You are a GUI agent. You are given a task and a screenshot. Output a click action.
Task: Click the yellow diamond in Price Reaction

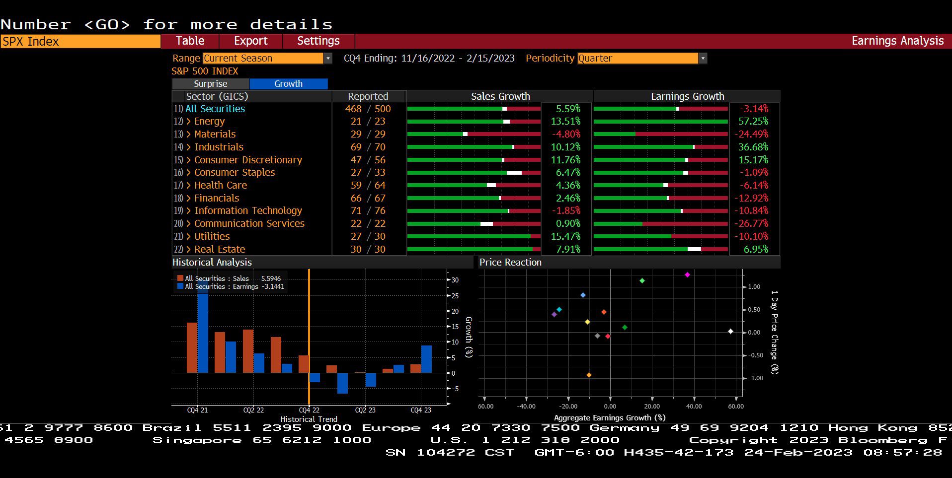[x=587, y=322]
